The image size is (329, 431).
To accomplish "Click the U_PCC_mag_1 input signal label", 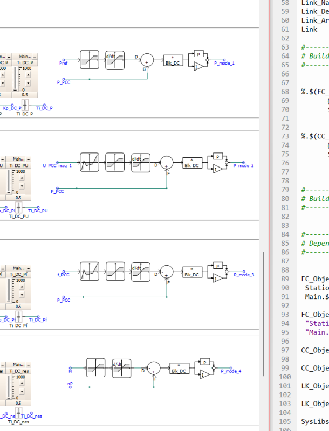I will coord(57,166).
